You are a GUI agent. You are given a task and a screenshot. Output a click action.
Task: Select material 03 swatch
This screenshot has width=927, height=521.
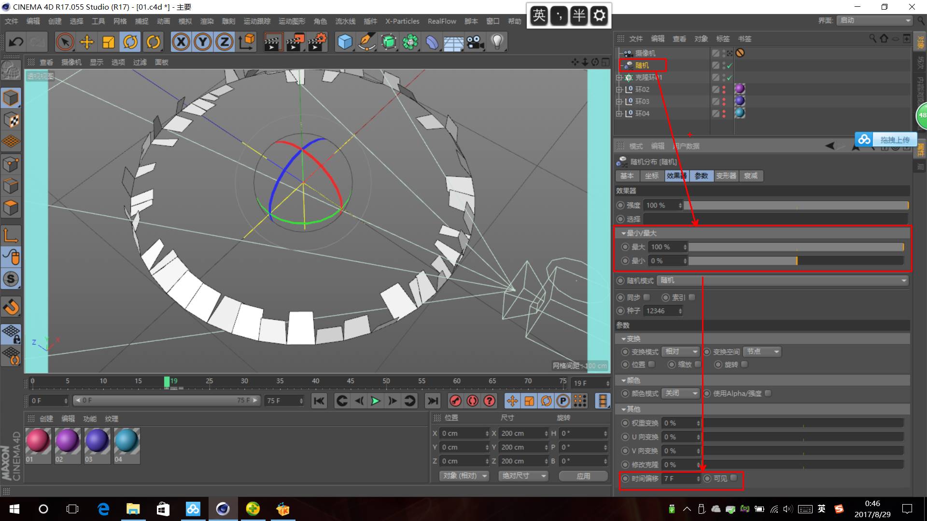pos(97,441)
